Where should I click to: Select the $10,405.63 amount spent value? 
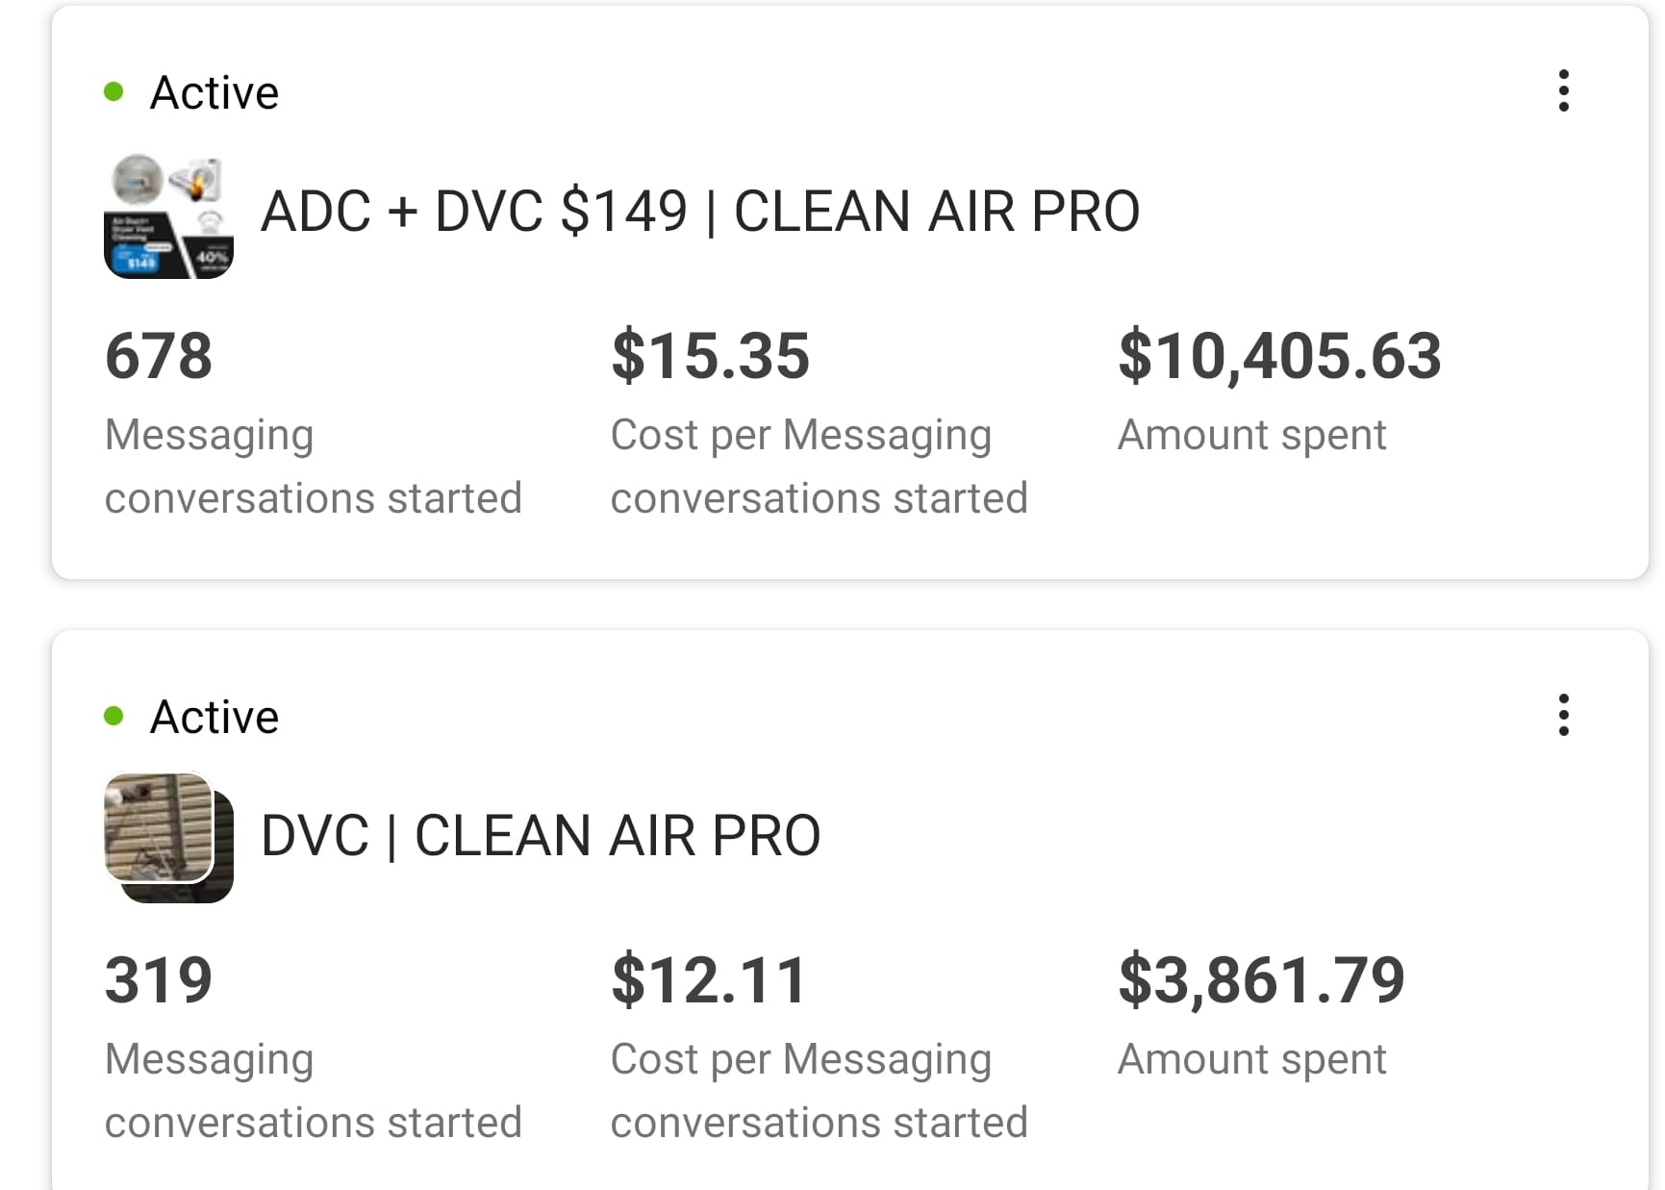coord(1279,356)
